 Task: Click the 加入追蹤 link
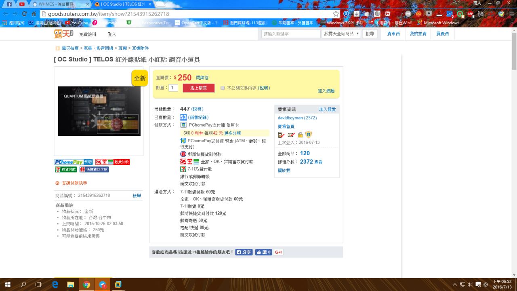[x=326, y=91]
